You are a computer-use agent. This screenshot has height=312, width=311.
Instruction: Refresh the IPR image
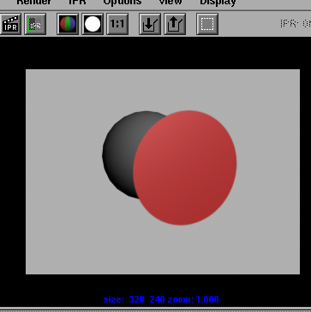click(x=35, y=24)
